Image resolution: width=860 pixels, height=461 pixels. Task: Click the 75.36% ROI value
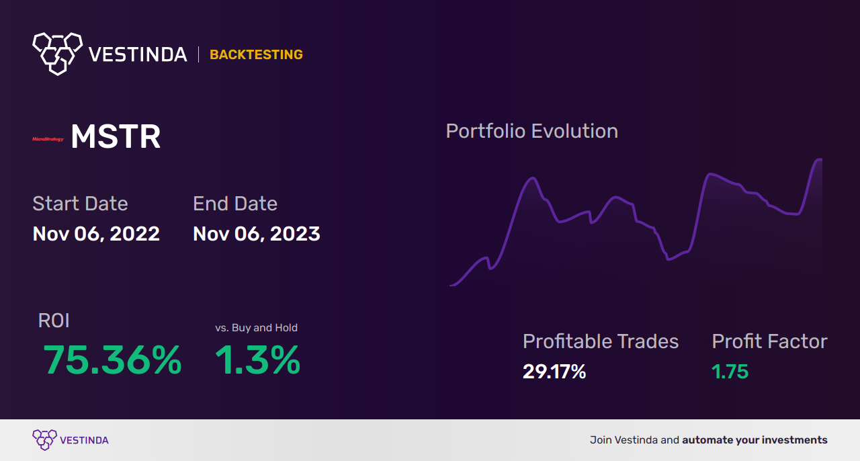[x=112, y=361]
